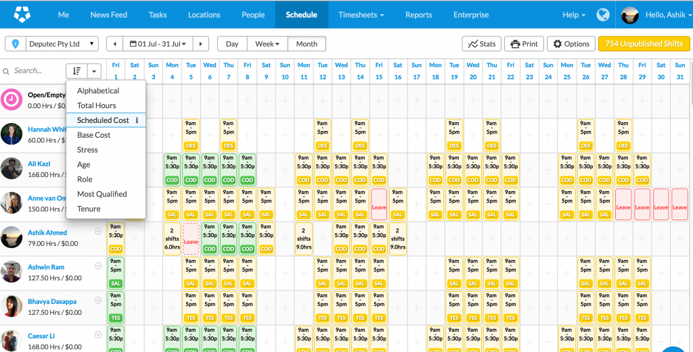Open the Stats panel button
Screen dimensions: 693x352
481,44
